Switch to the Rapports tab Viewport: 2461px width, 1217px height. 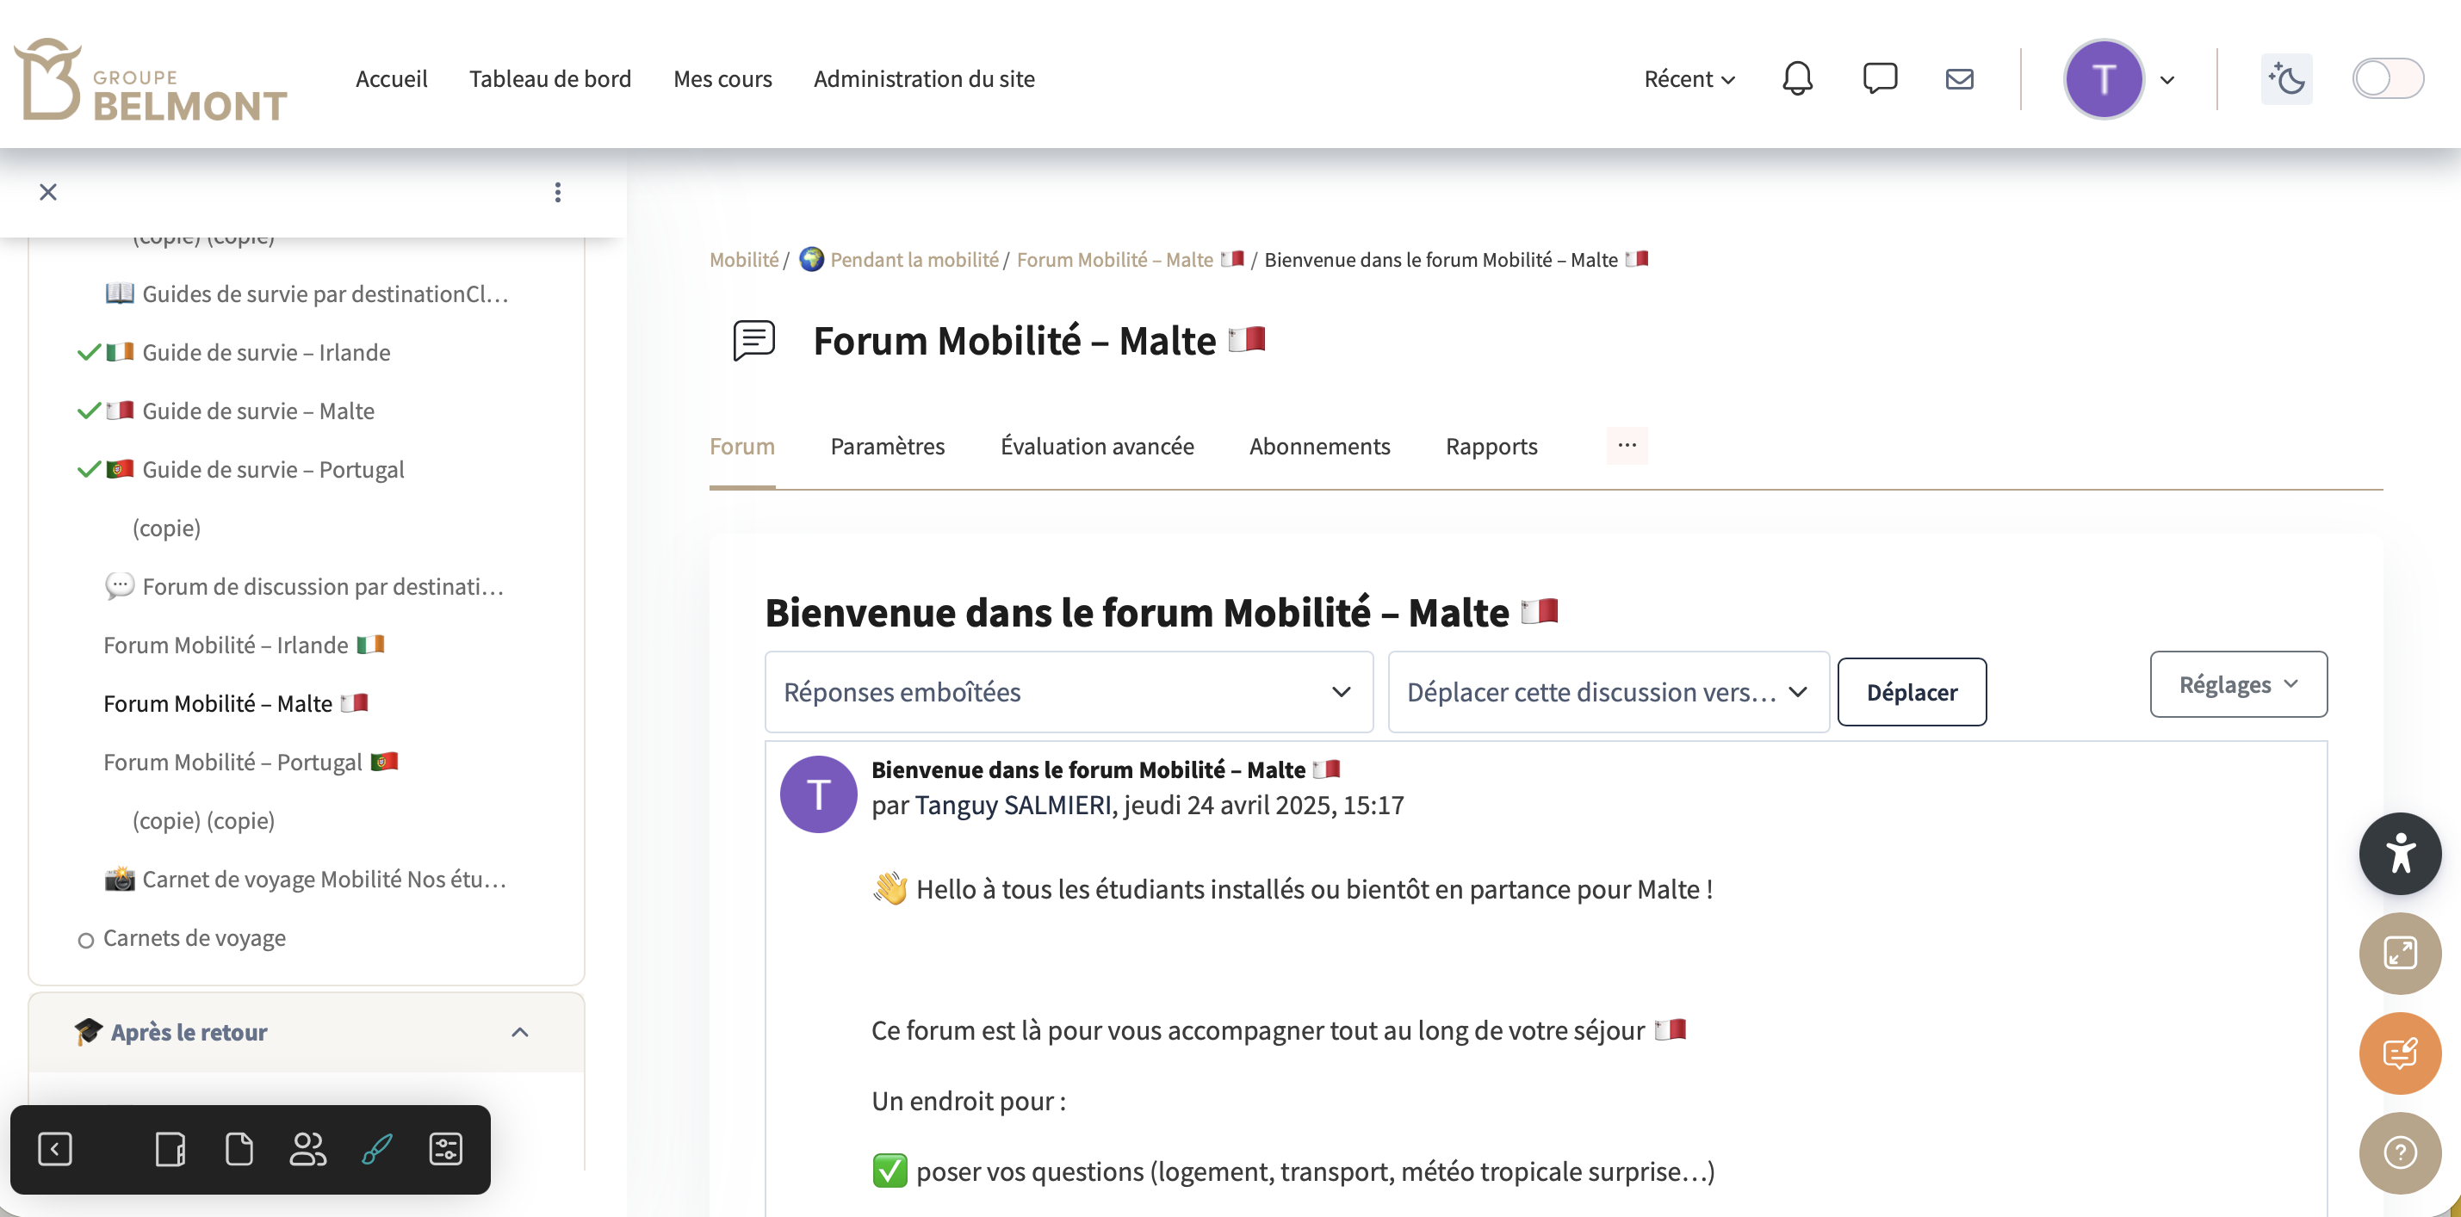click(x=1491, y=446)
